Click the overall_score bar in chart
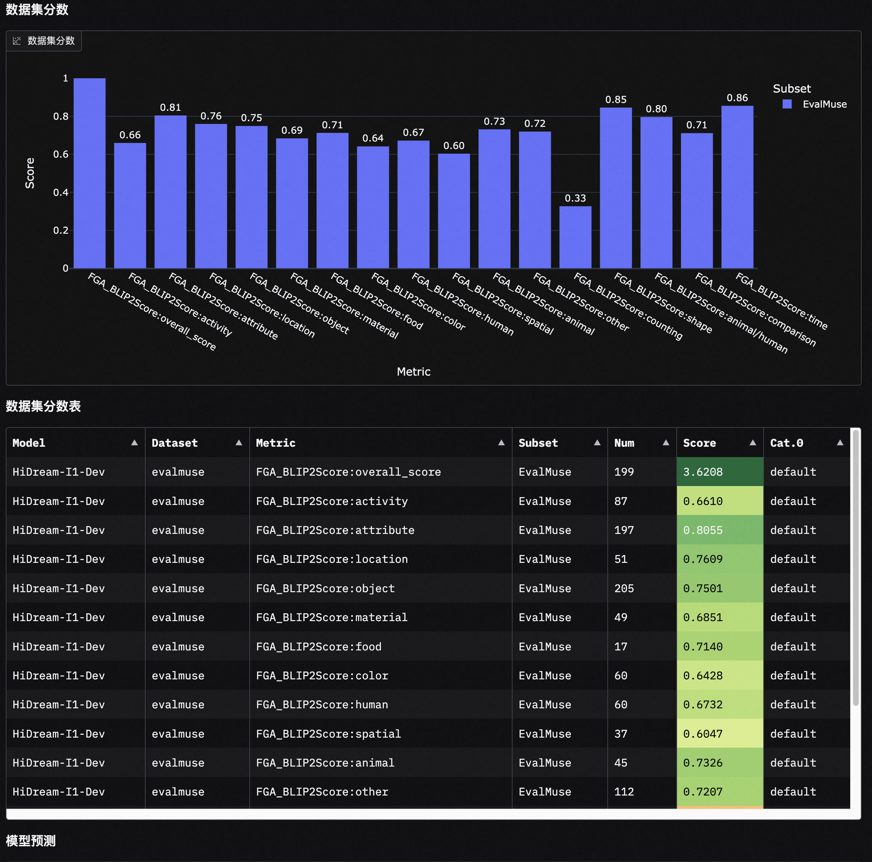Image resolution: width=872 pixels, height=862 pixels. coord(89,174)
